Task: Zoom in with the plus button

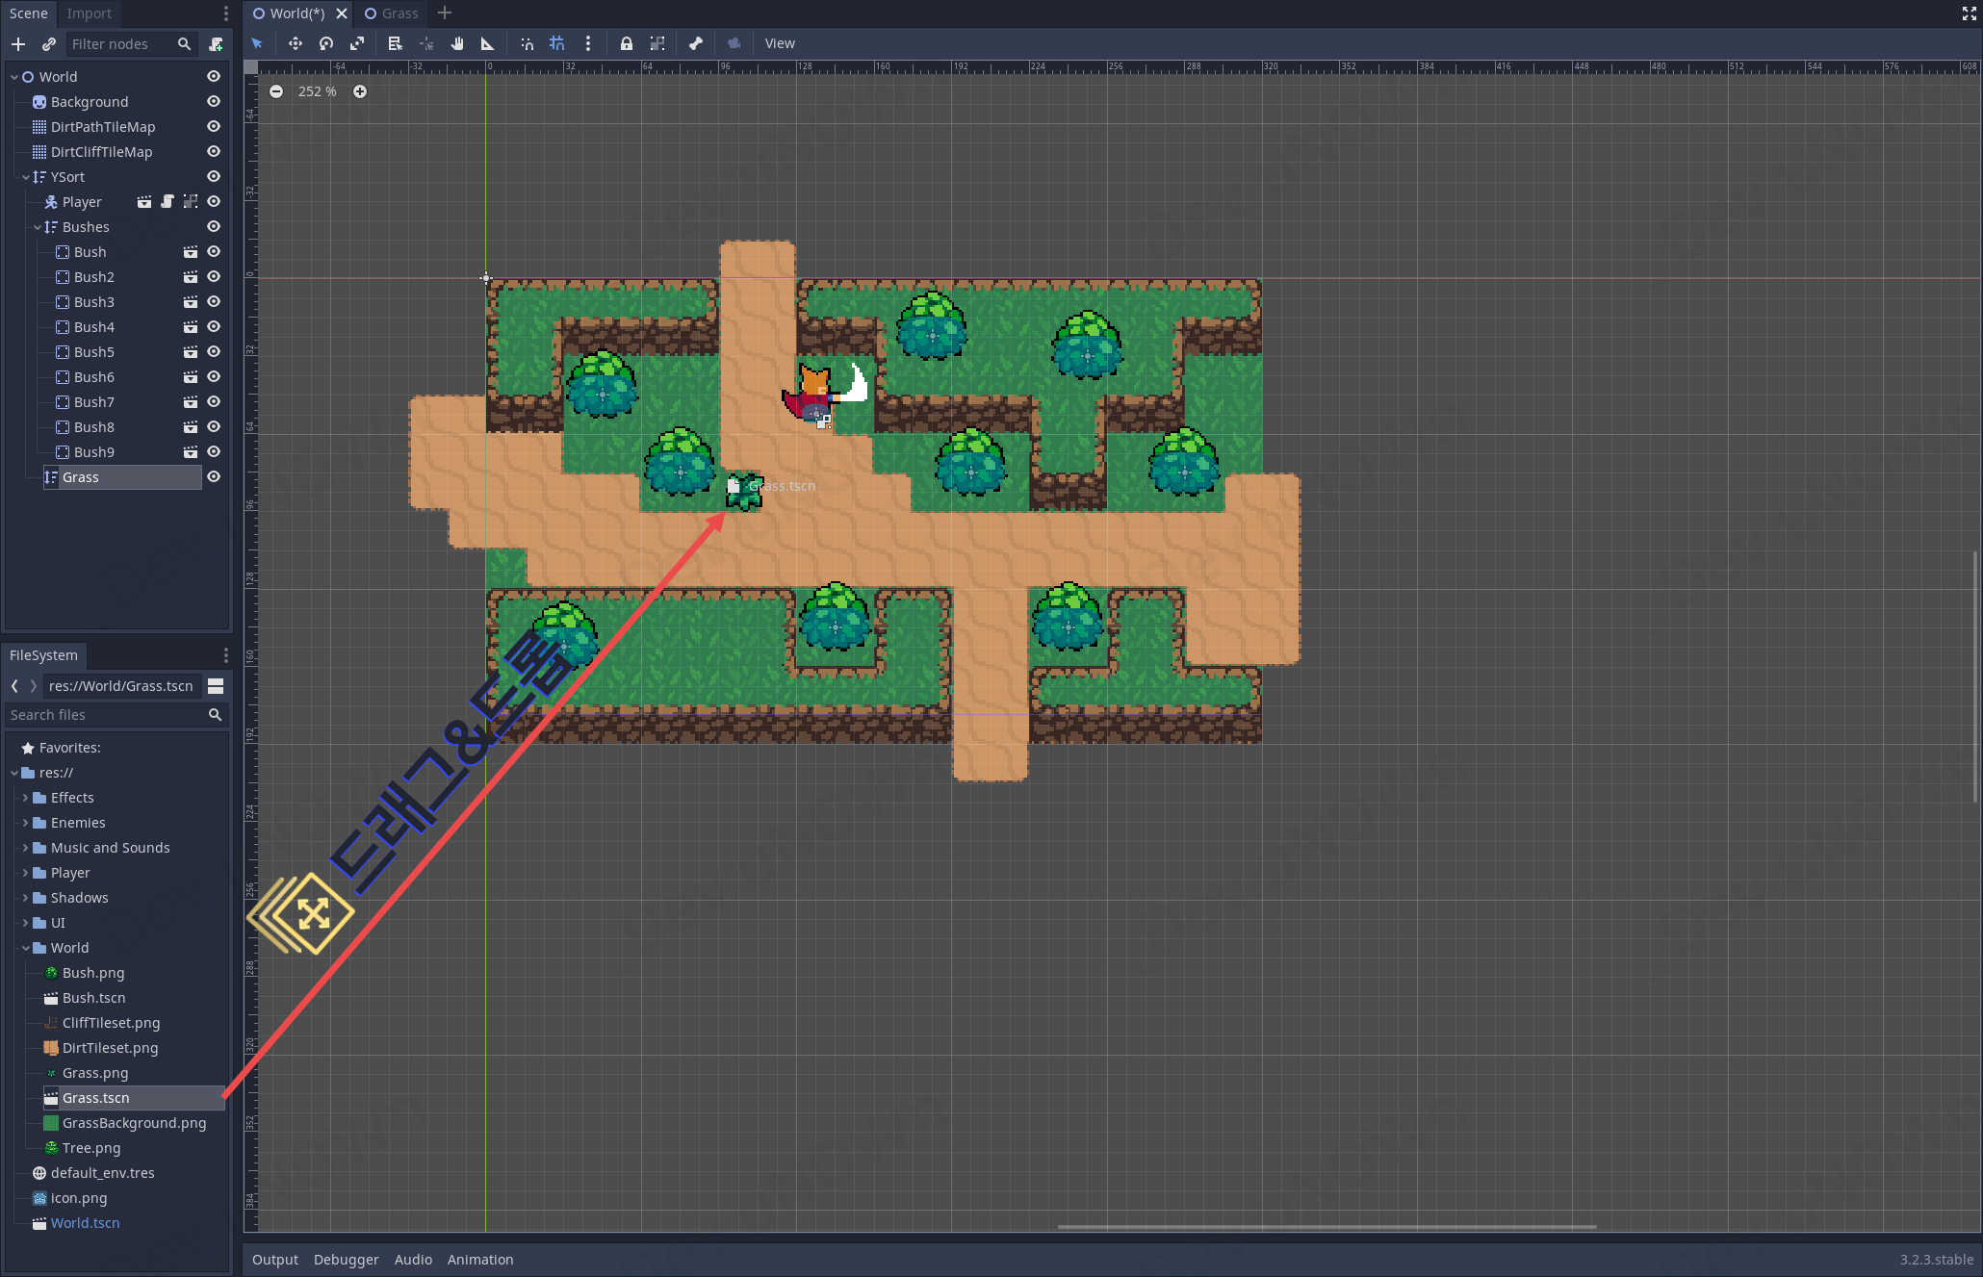Action: (360, 91)
